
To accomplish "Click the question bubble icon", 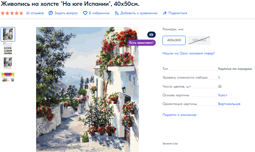I will tap(51, 13).
